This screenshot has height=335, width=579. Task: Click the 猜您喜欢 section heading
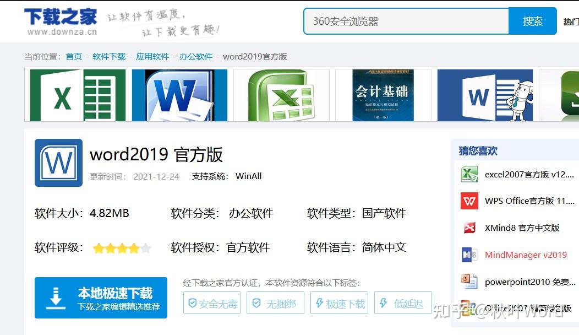478,151
